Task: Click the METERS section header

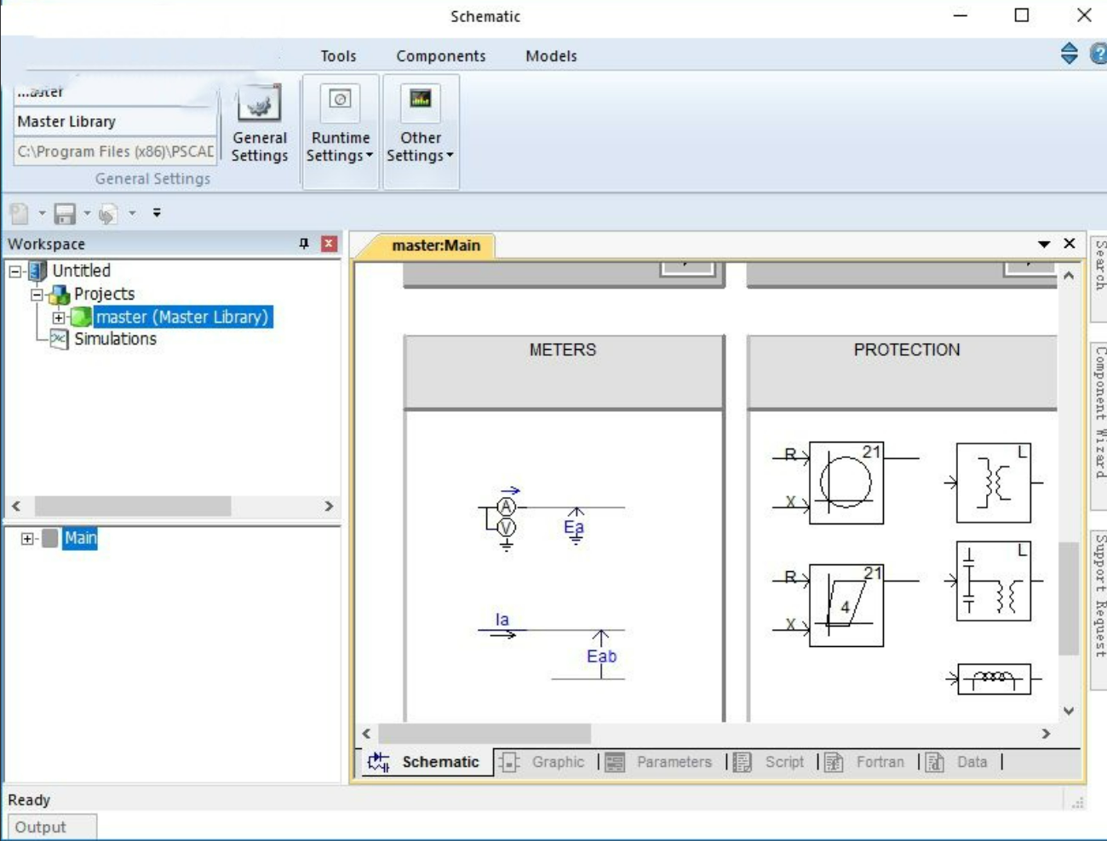Action: tap(563, 372)
